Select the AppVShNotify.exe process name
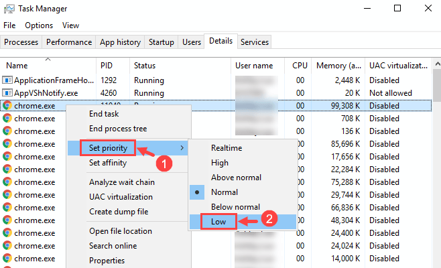The height and width of the screenshot is (268, 441). point(46,93)
